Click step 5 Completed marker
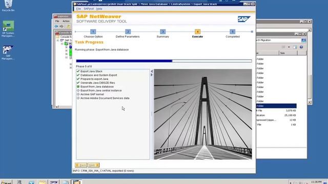The height and width of the screenshot is (184, 328). click(232, 32)
